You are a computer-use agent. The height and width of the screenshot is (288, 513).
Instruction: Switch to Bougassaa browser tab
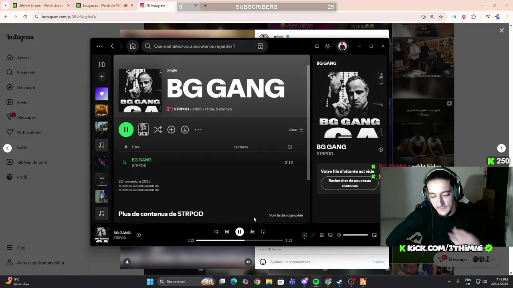(105, 6)
